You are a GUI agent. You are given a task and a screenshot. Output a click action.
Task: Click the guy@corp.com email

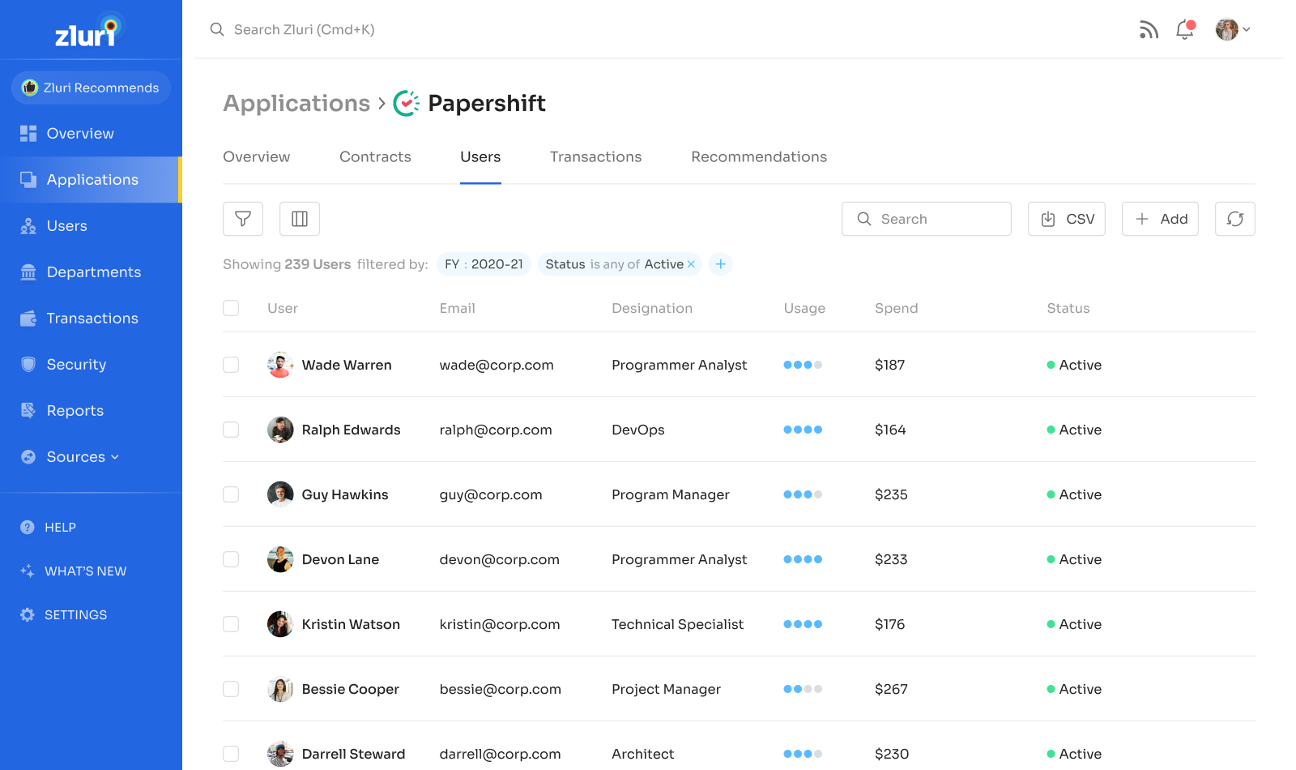[x=491, y=494]
